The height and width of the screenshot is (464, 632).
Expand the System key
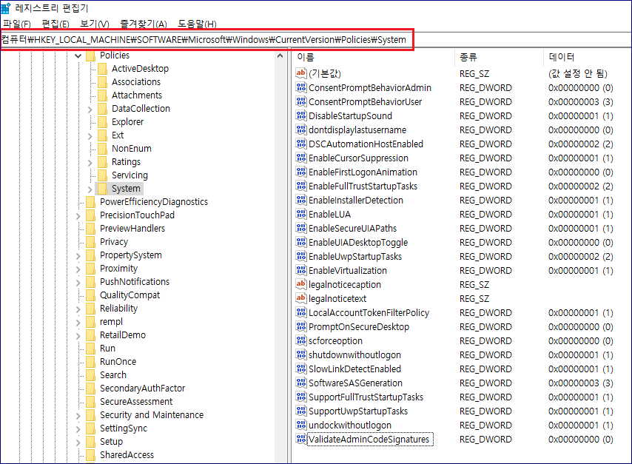pos(90,189)
